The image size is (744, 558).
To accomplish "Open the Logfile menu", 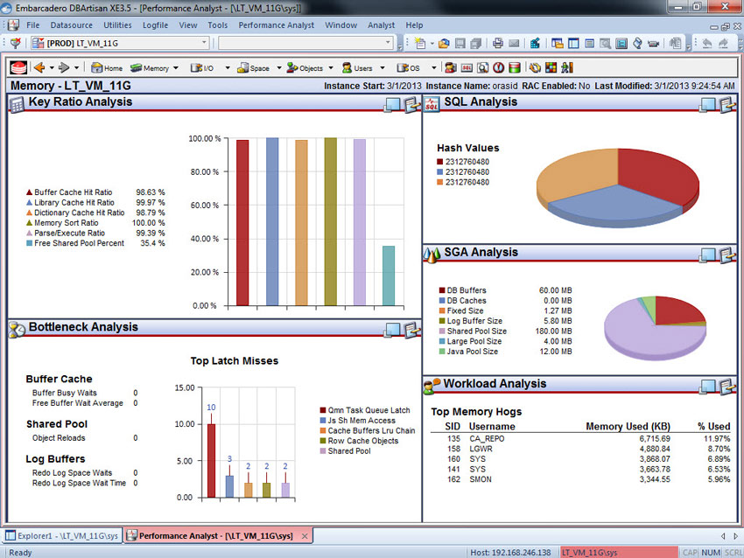I will tap(155, 25).
